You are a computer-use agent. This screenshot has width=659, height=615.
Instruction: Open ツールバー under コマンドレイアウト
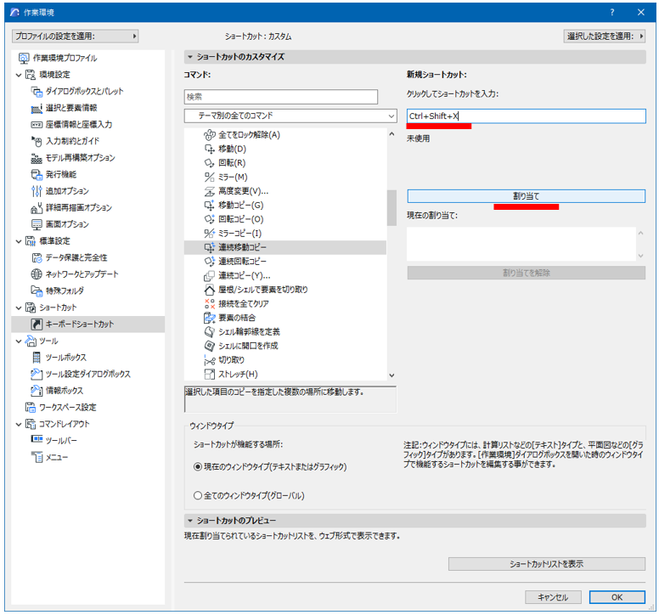click(x=54, y=441)
